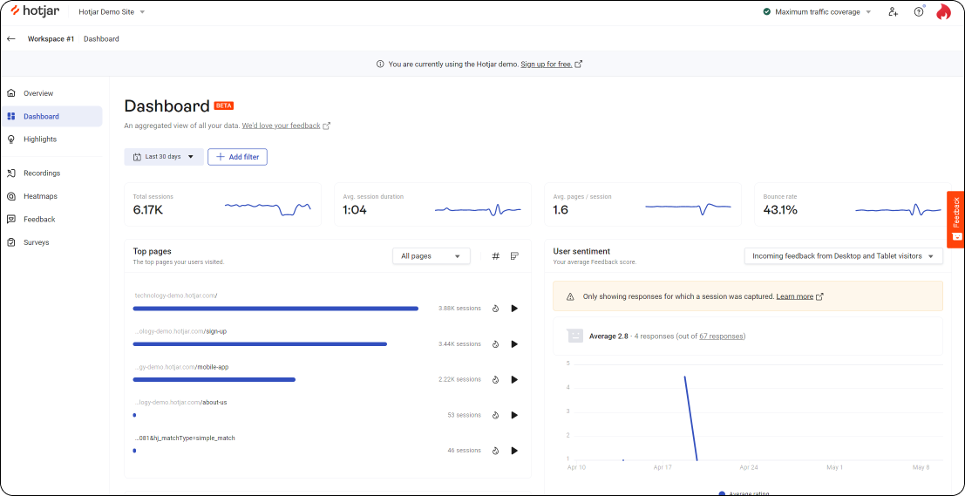Click the Highlights lightbulb icon
This screenshot has width=965, height=496.
click(x=11, y=139)
